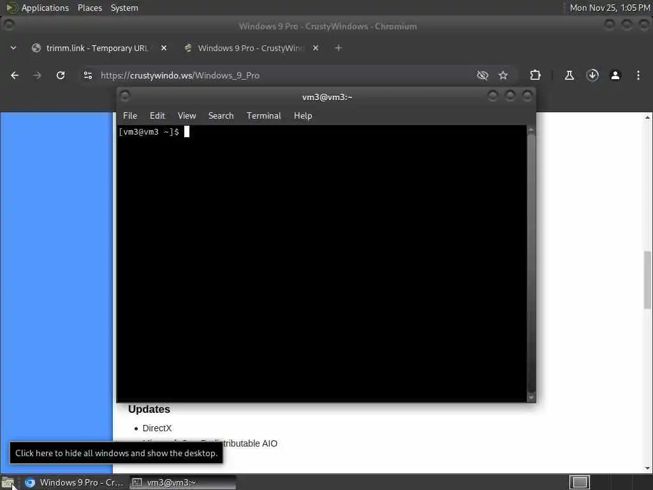The image size is (653, 490).
Task: Switch to Windows 9 Pro taskbar entry
Action: 74,482
